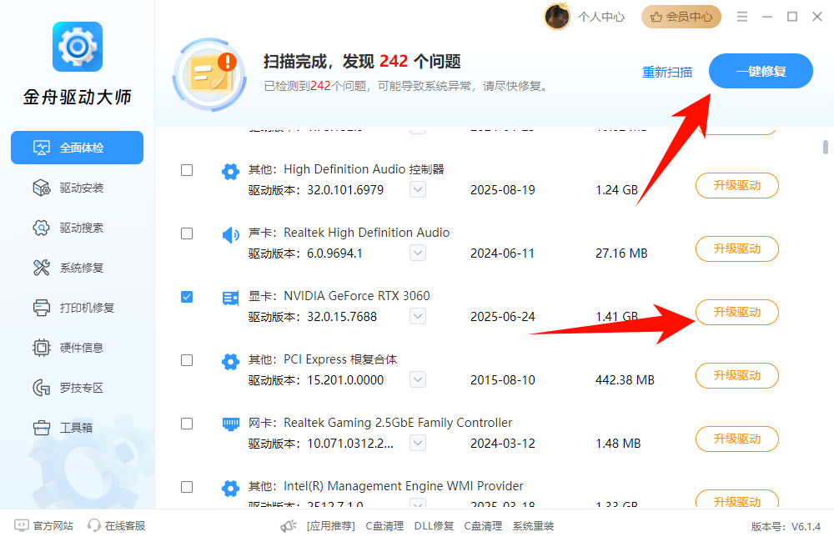Click the first C盘清理 recommendation link
This screenshot has width=834, height=542.
tap(384, 526)
